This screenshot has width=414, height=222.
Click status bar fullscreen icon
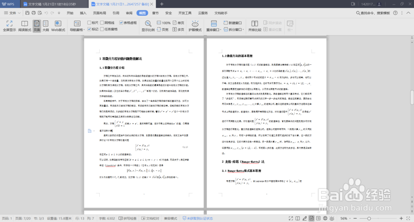pyautogui.click(x=291, y=218)
